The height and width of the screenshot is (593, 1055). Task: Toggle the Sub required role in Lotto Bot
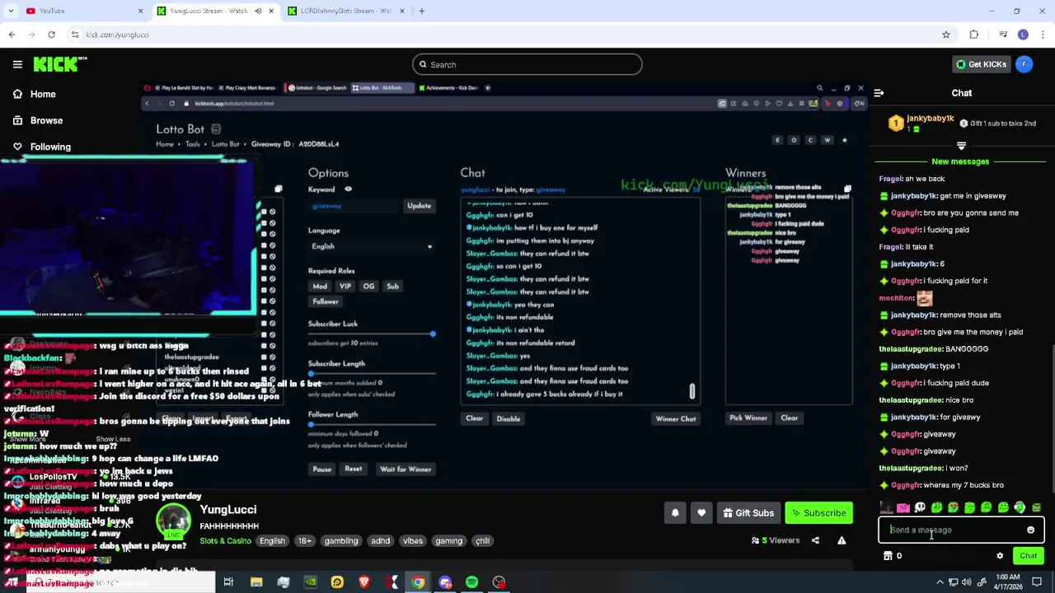click(x=392, y=287)
